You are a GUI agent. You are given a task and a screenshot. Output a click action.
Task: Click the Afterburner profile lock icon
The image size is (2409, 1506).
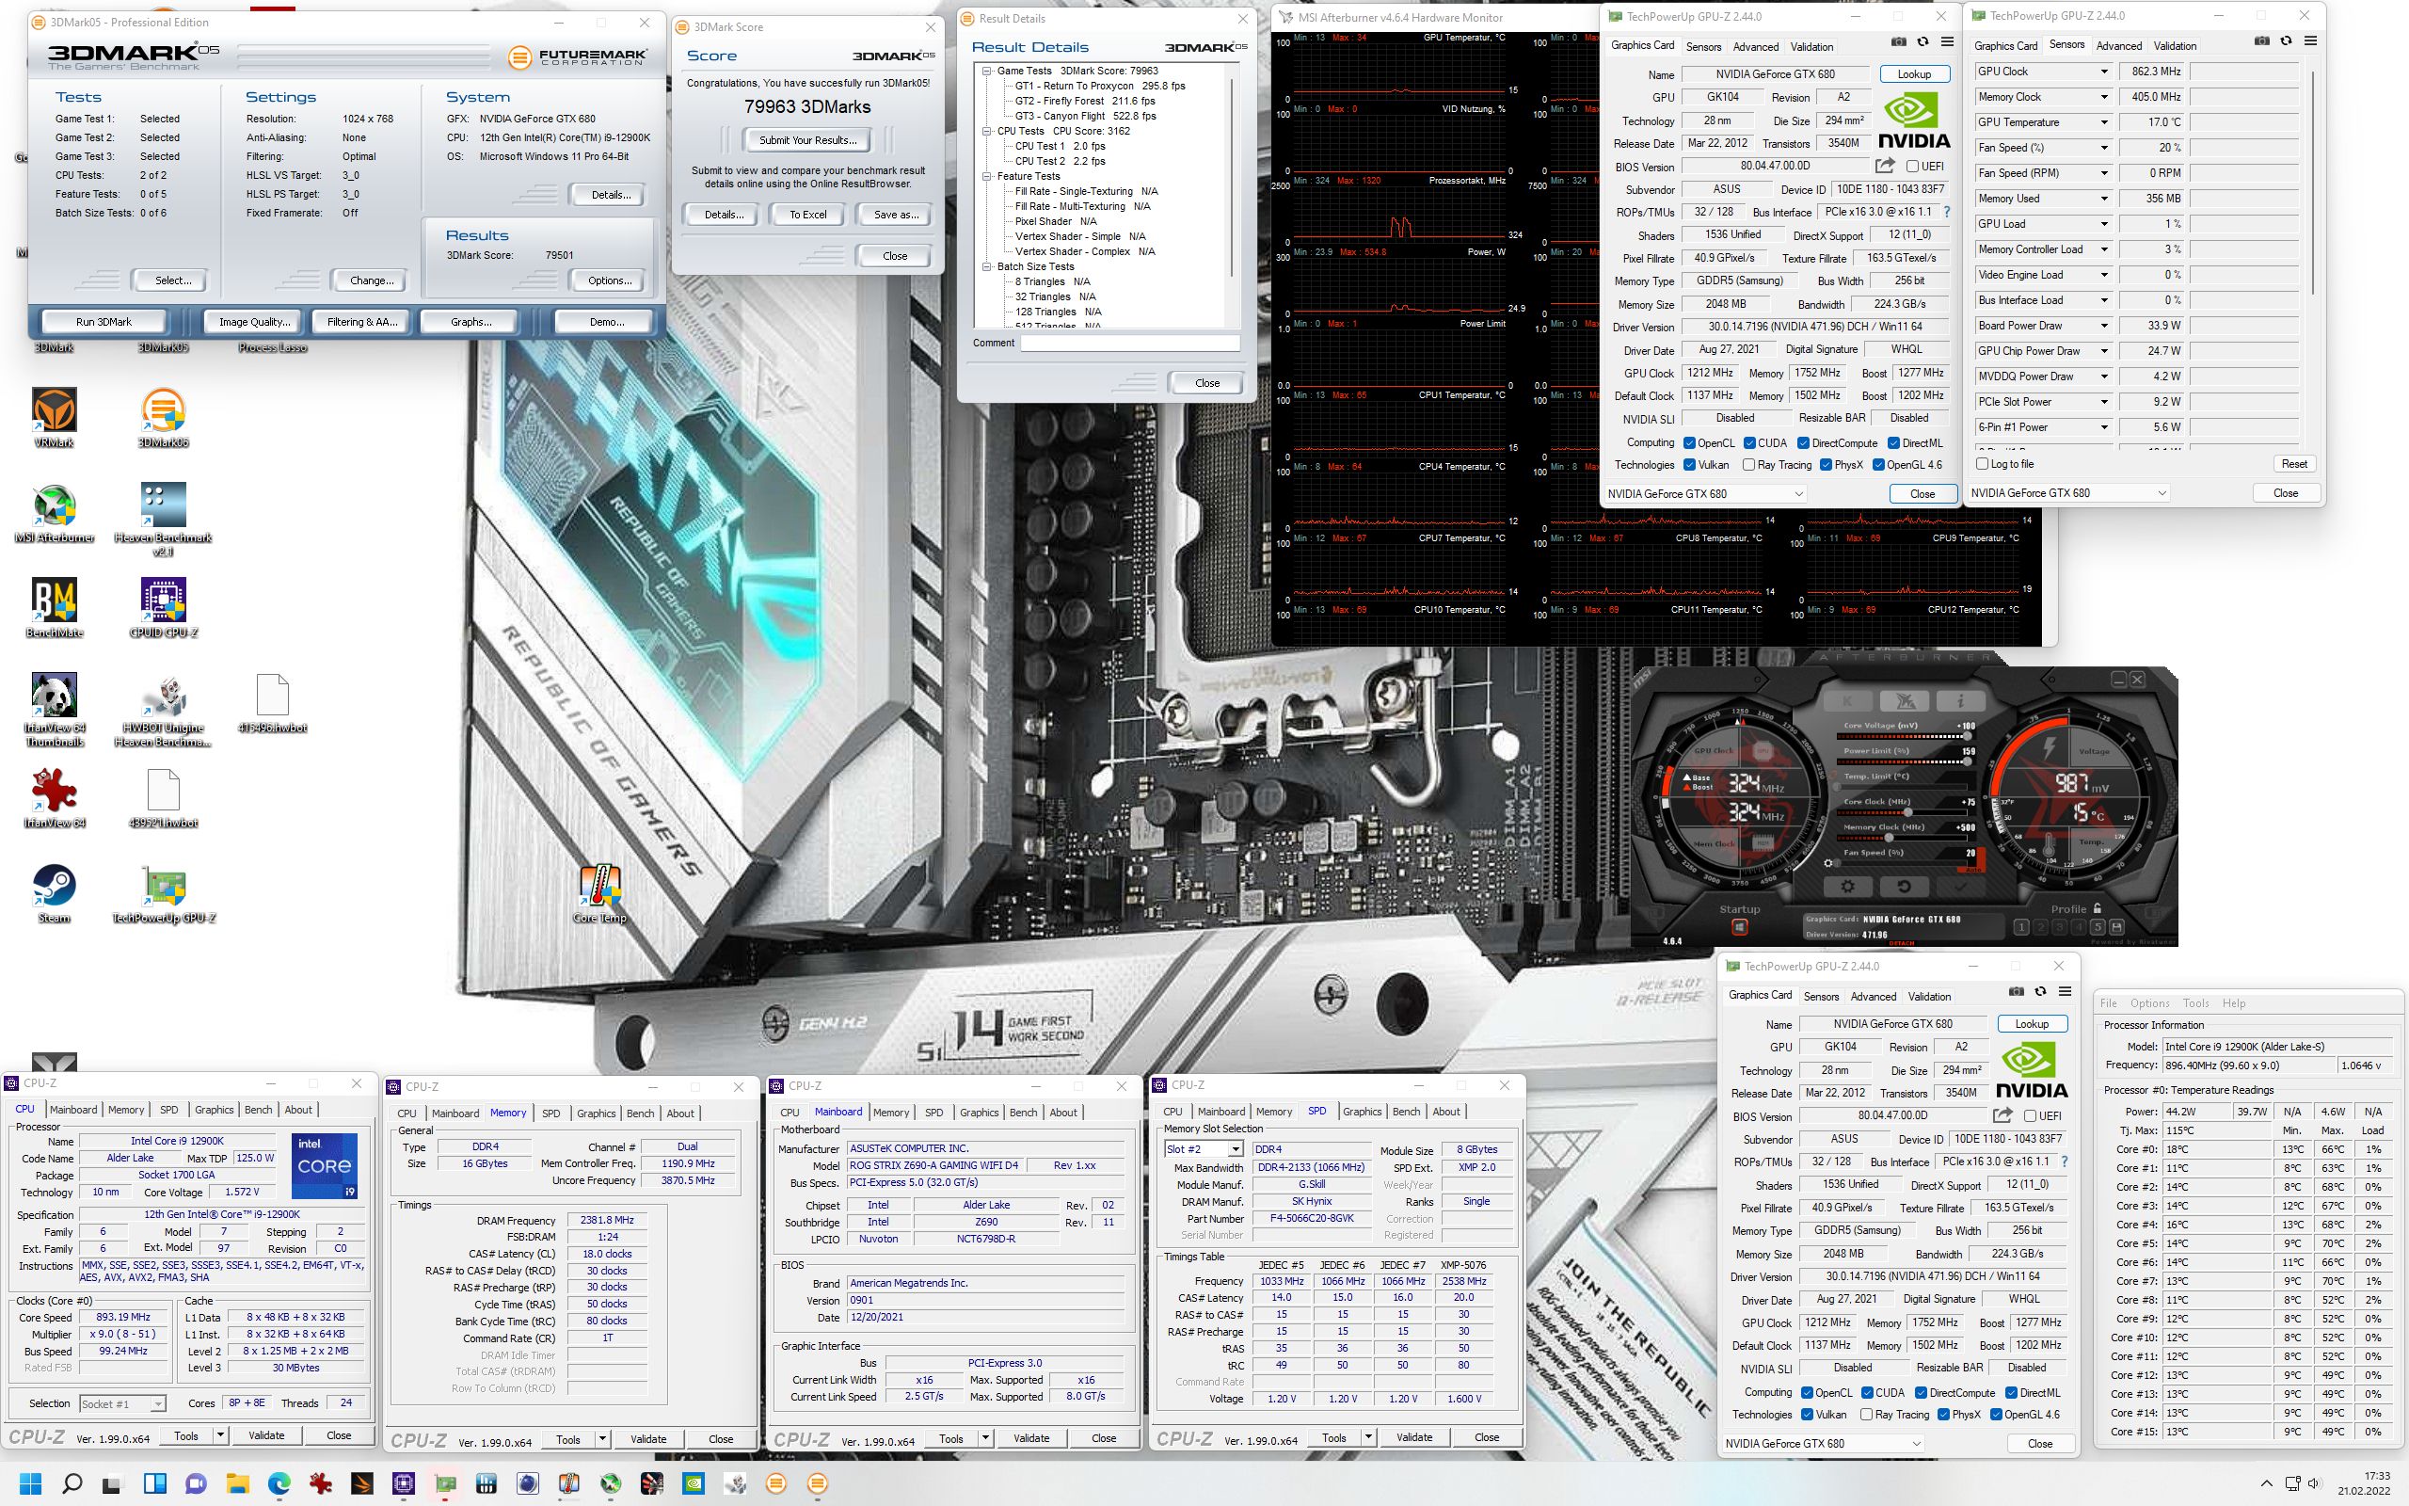coord(2098,908)
